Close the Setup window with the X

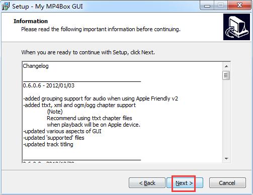pos(239,6)
